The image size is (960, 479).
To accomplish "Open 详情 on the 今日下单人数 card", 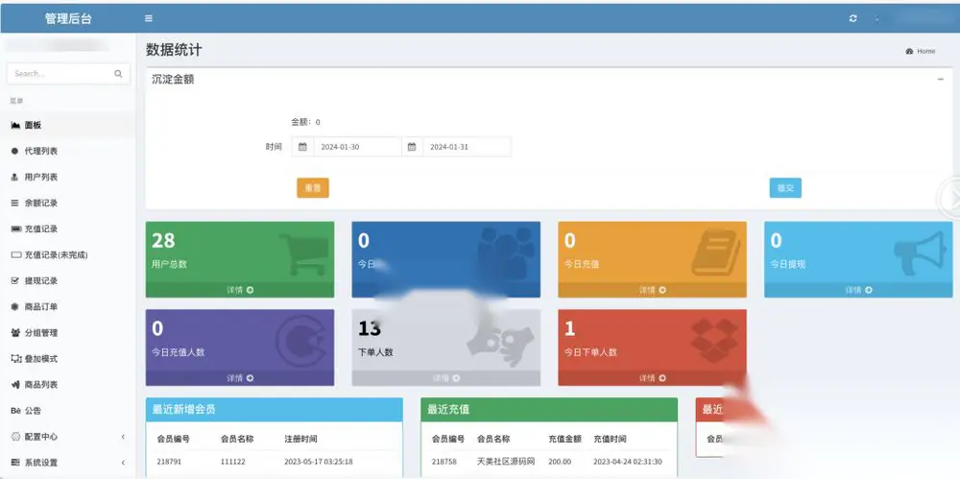I will click(x=652, y=378).
